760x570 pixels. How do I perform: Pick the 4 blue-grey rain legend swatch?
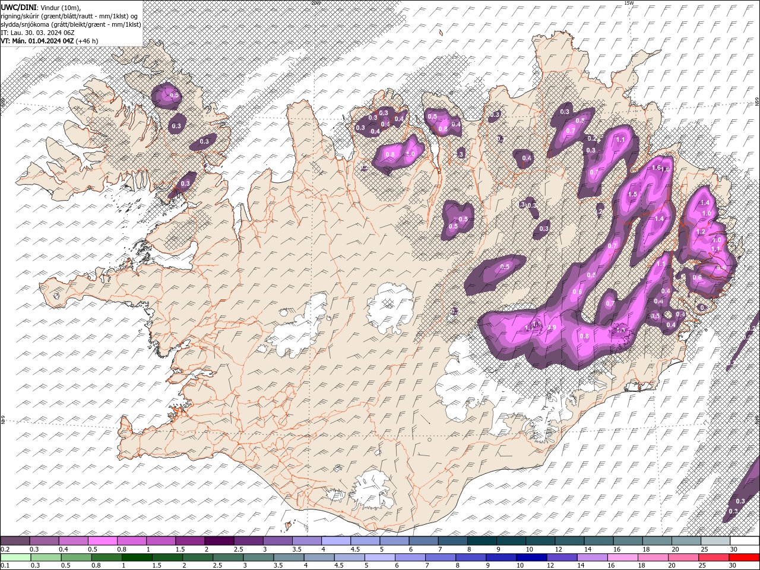pyautogui.click(x=319, y=558)
